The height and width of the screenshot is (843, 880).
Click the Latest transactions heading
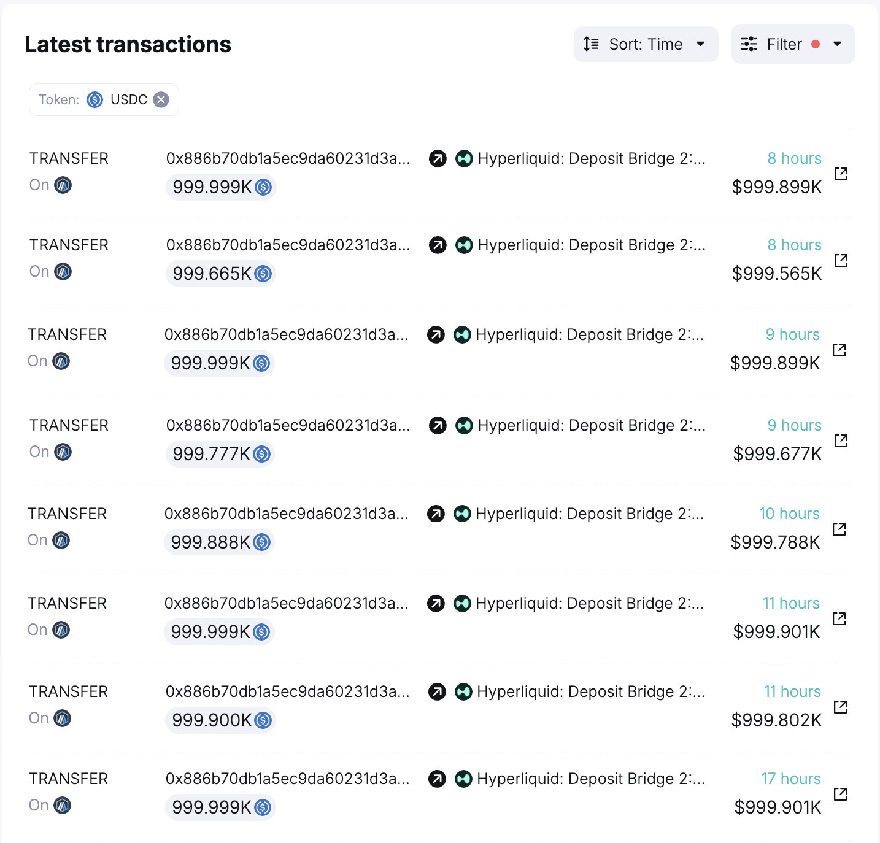[x=128, y=44]
